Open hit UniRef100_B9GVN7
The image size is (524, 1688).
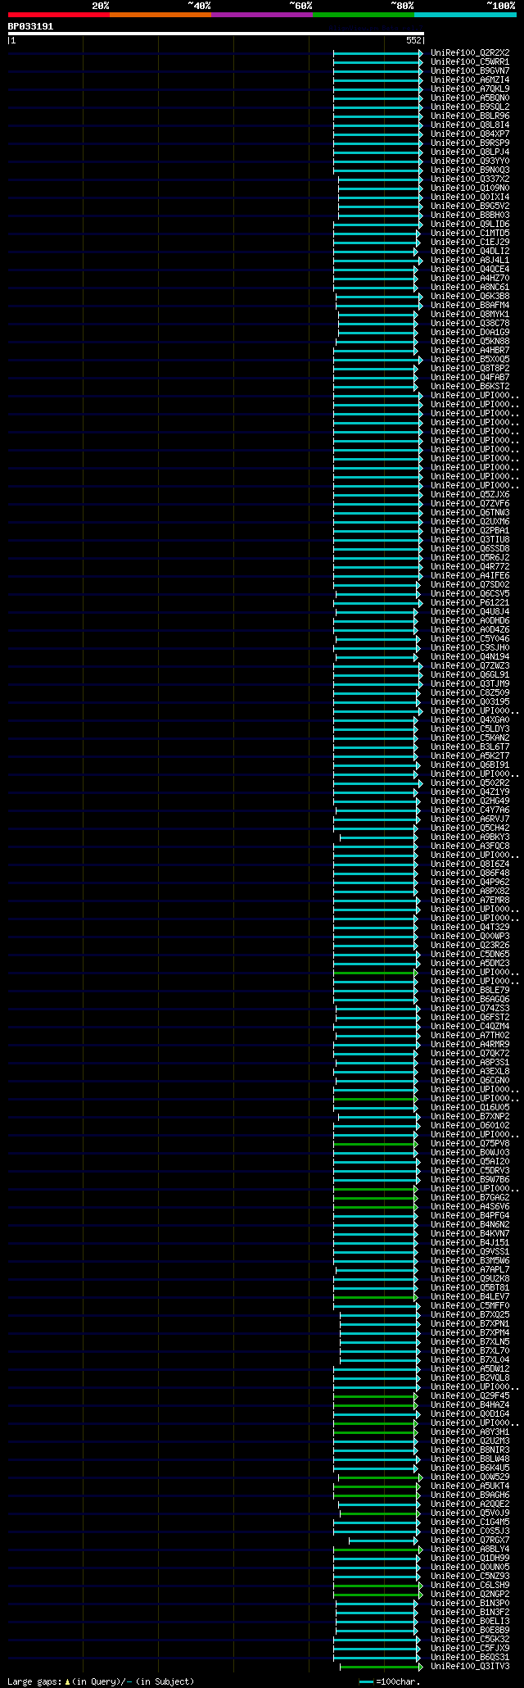(470, 70)
